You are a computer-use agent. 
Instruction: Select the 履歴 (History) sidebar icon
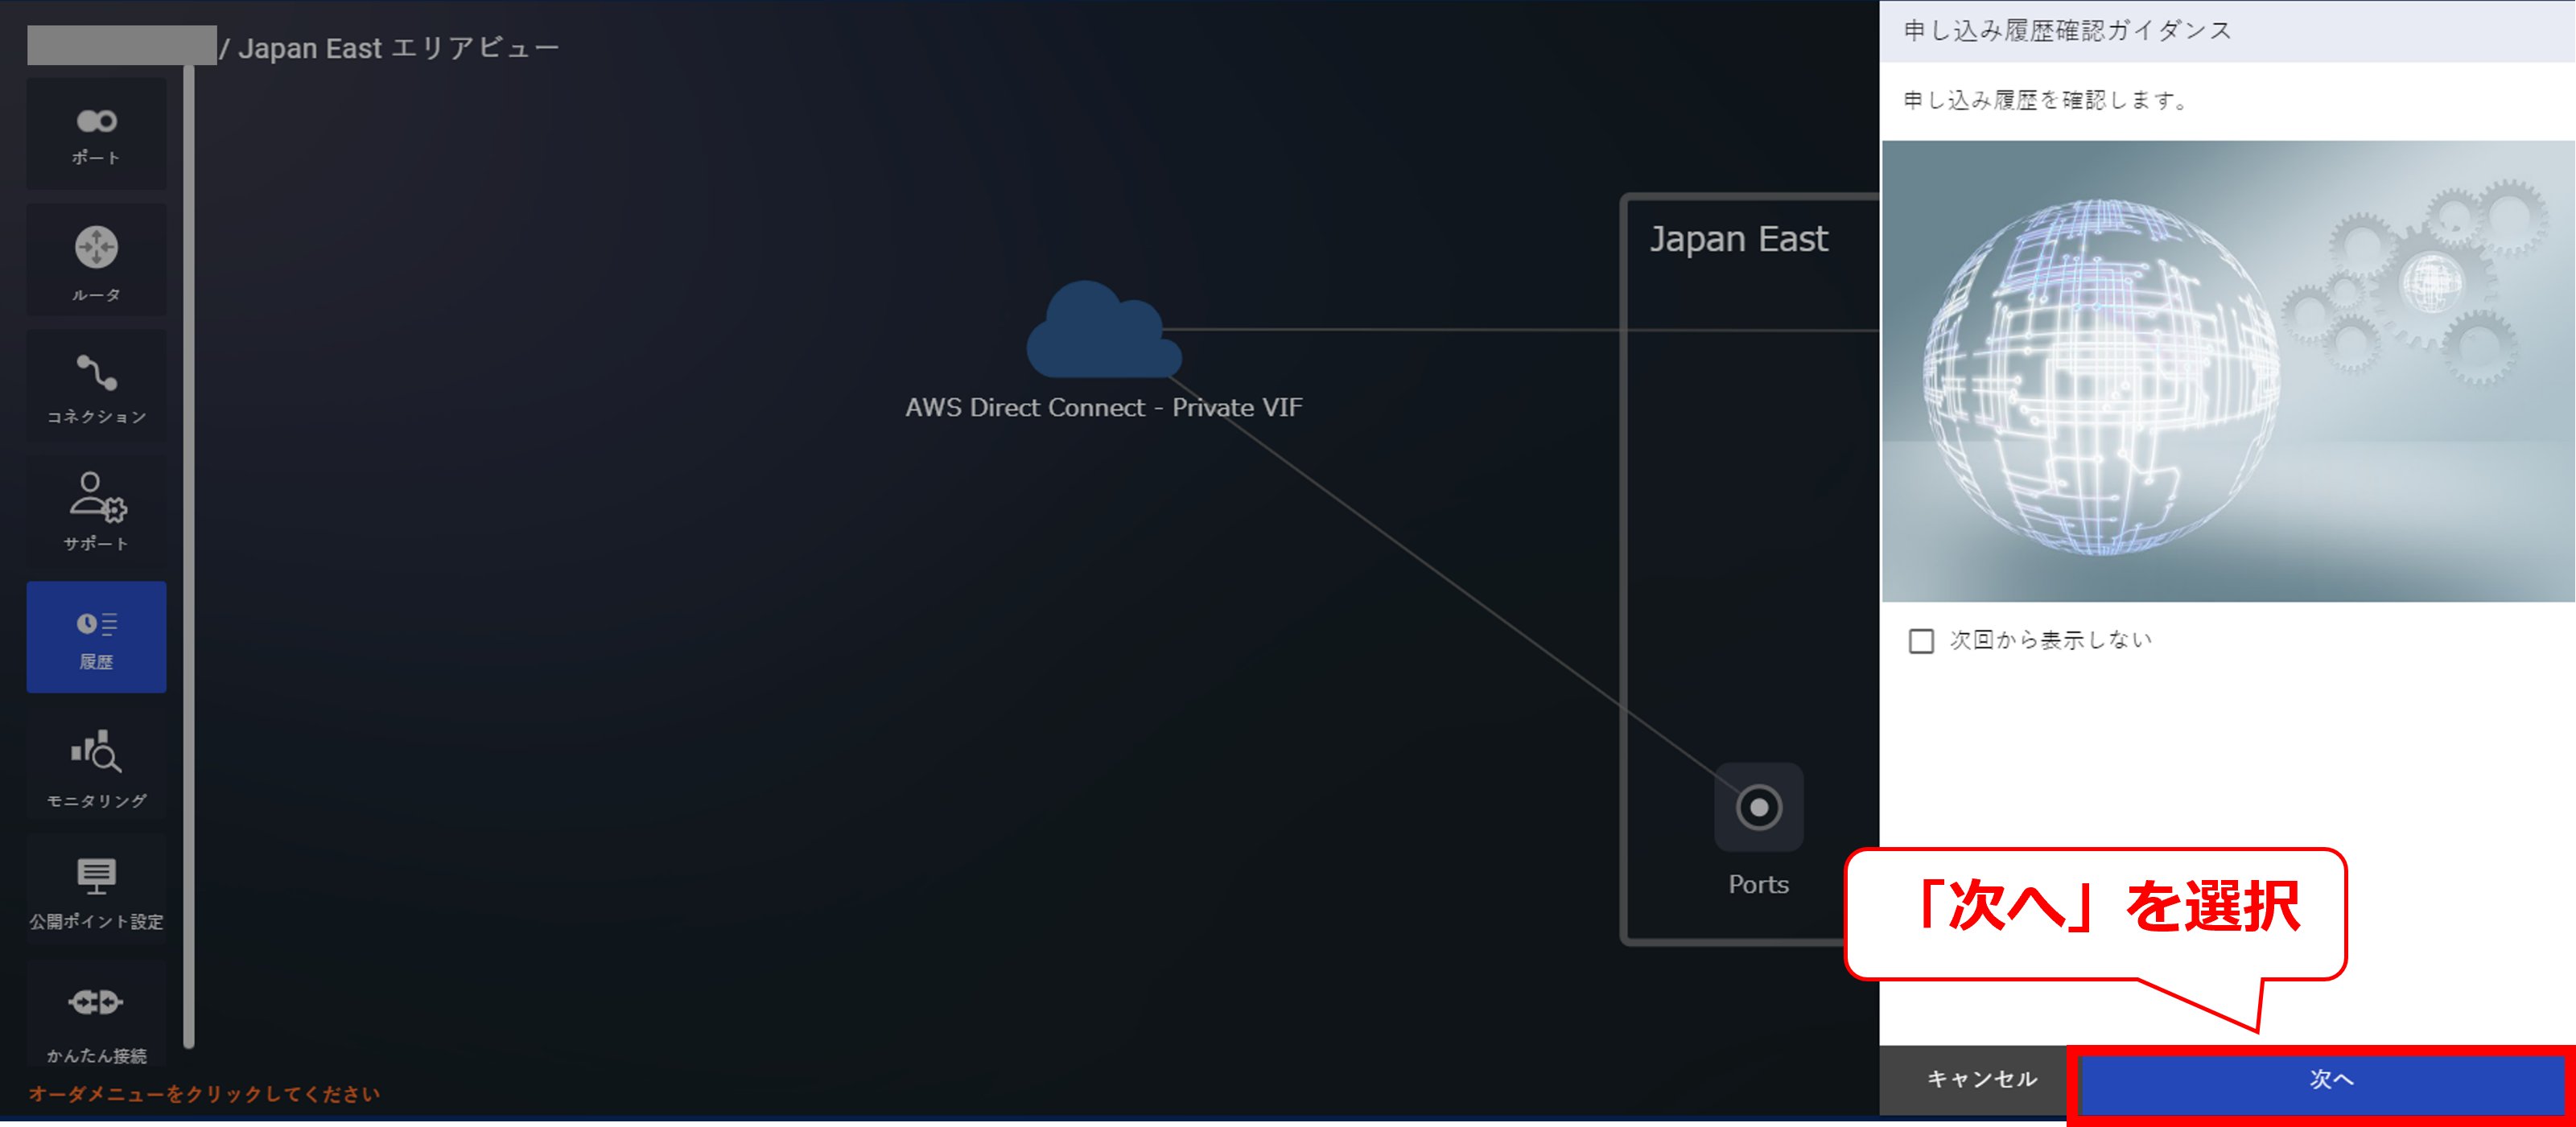click(x=96, y=637)
